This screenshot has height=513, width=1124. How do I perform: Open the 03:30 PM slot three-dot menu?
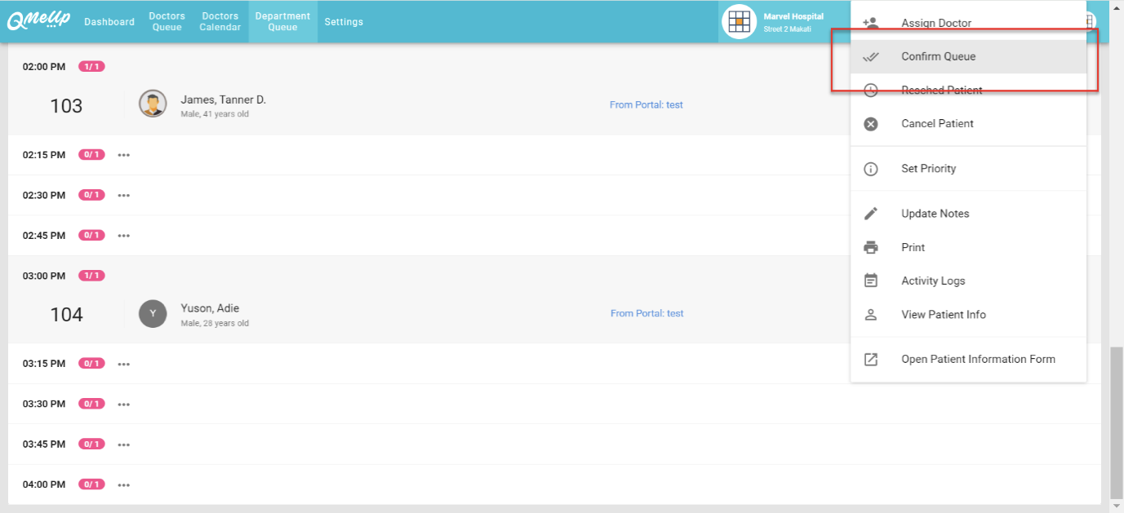[x=124, y=404]
